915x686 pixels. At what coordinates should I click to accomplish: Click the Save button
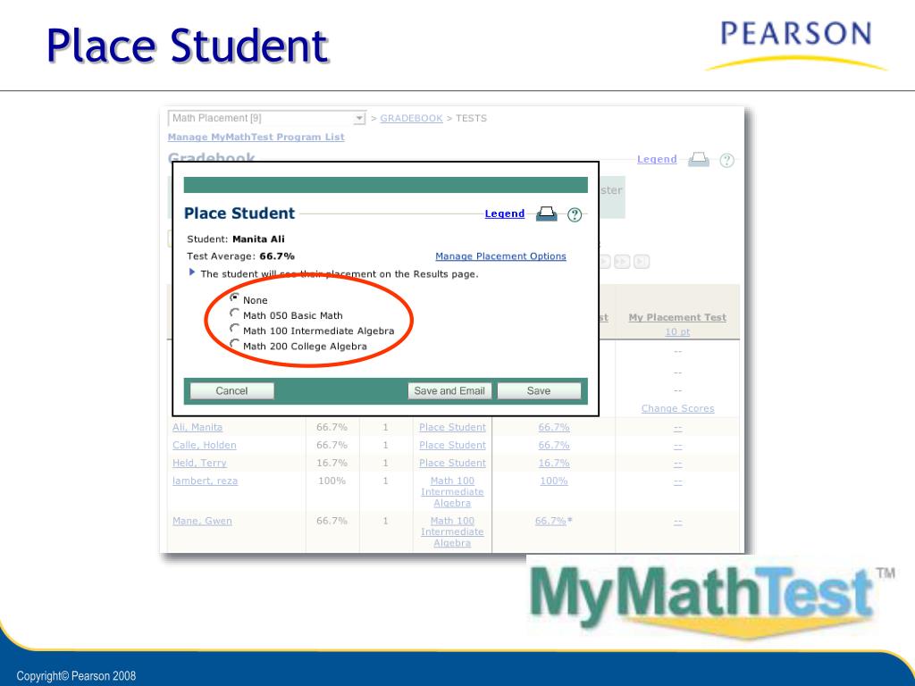coord(539,391)
